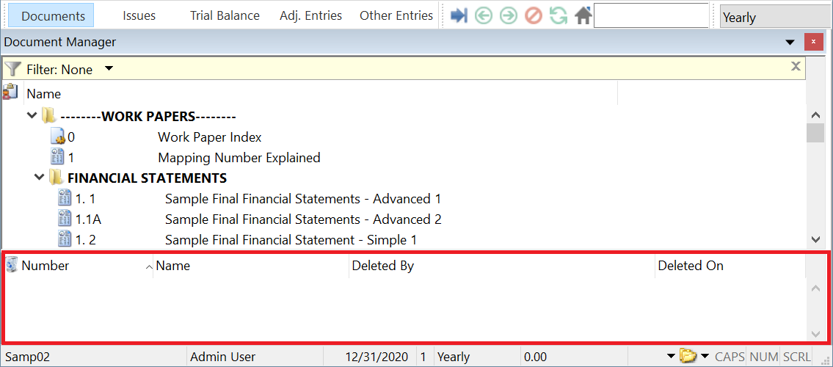833x367 pixels.
Task: Collapse the FINANCIAL STATEMENTS folder
Action: click(x=39, y=178)
